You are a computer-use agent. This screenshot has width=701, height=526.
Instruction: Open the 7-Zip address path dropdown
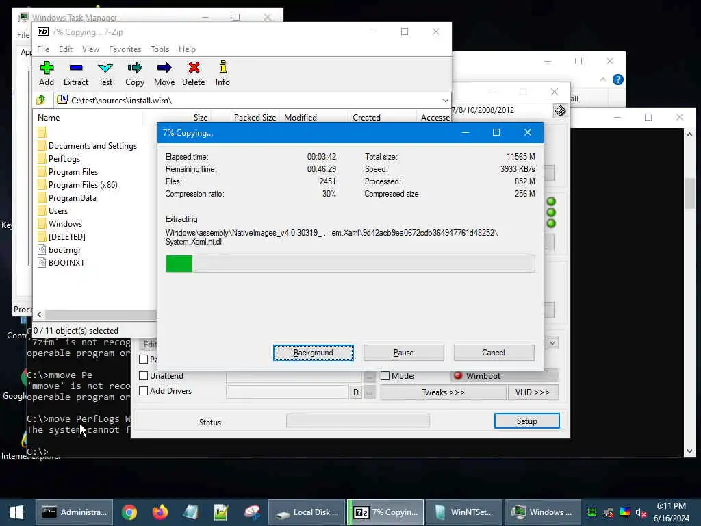(445, 100)
